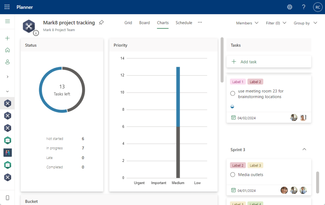The width and height of the screenshot is (325, 205).
Task: Select the Charts tab
Action: (x=163, y=22)
